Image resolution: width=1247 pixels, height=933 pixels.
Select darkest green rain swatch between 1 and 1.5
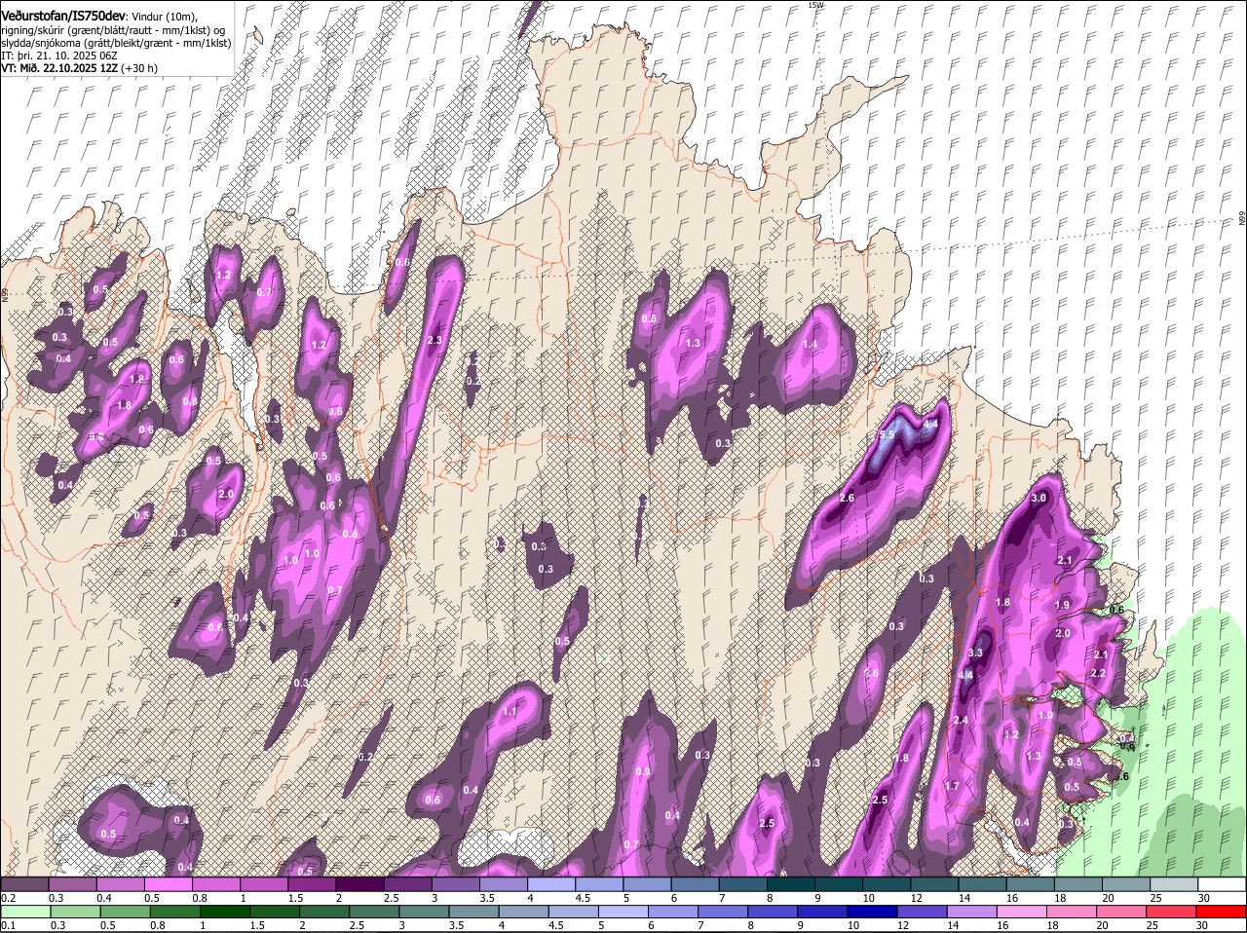pos(226,912)
